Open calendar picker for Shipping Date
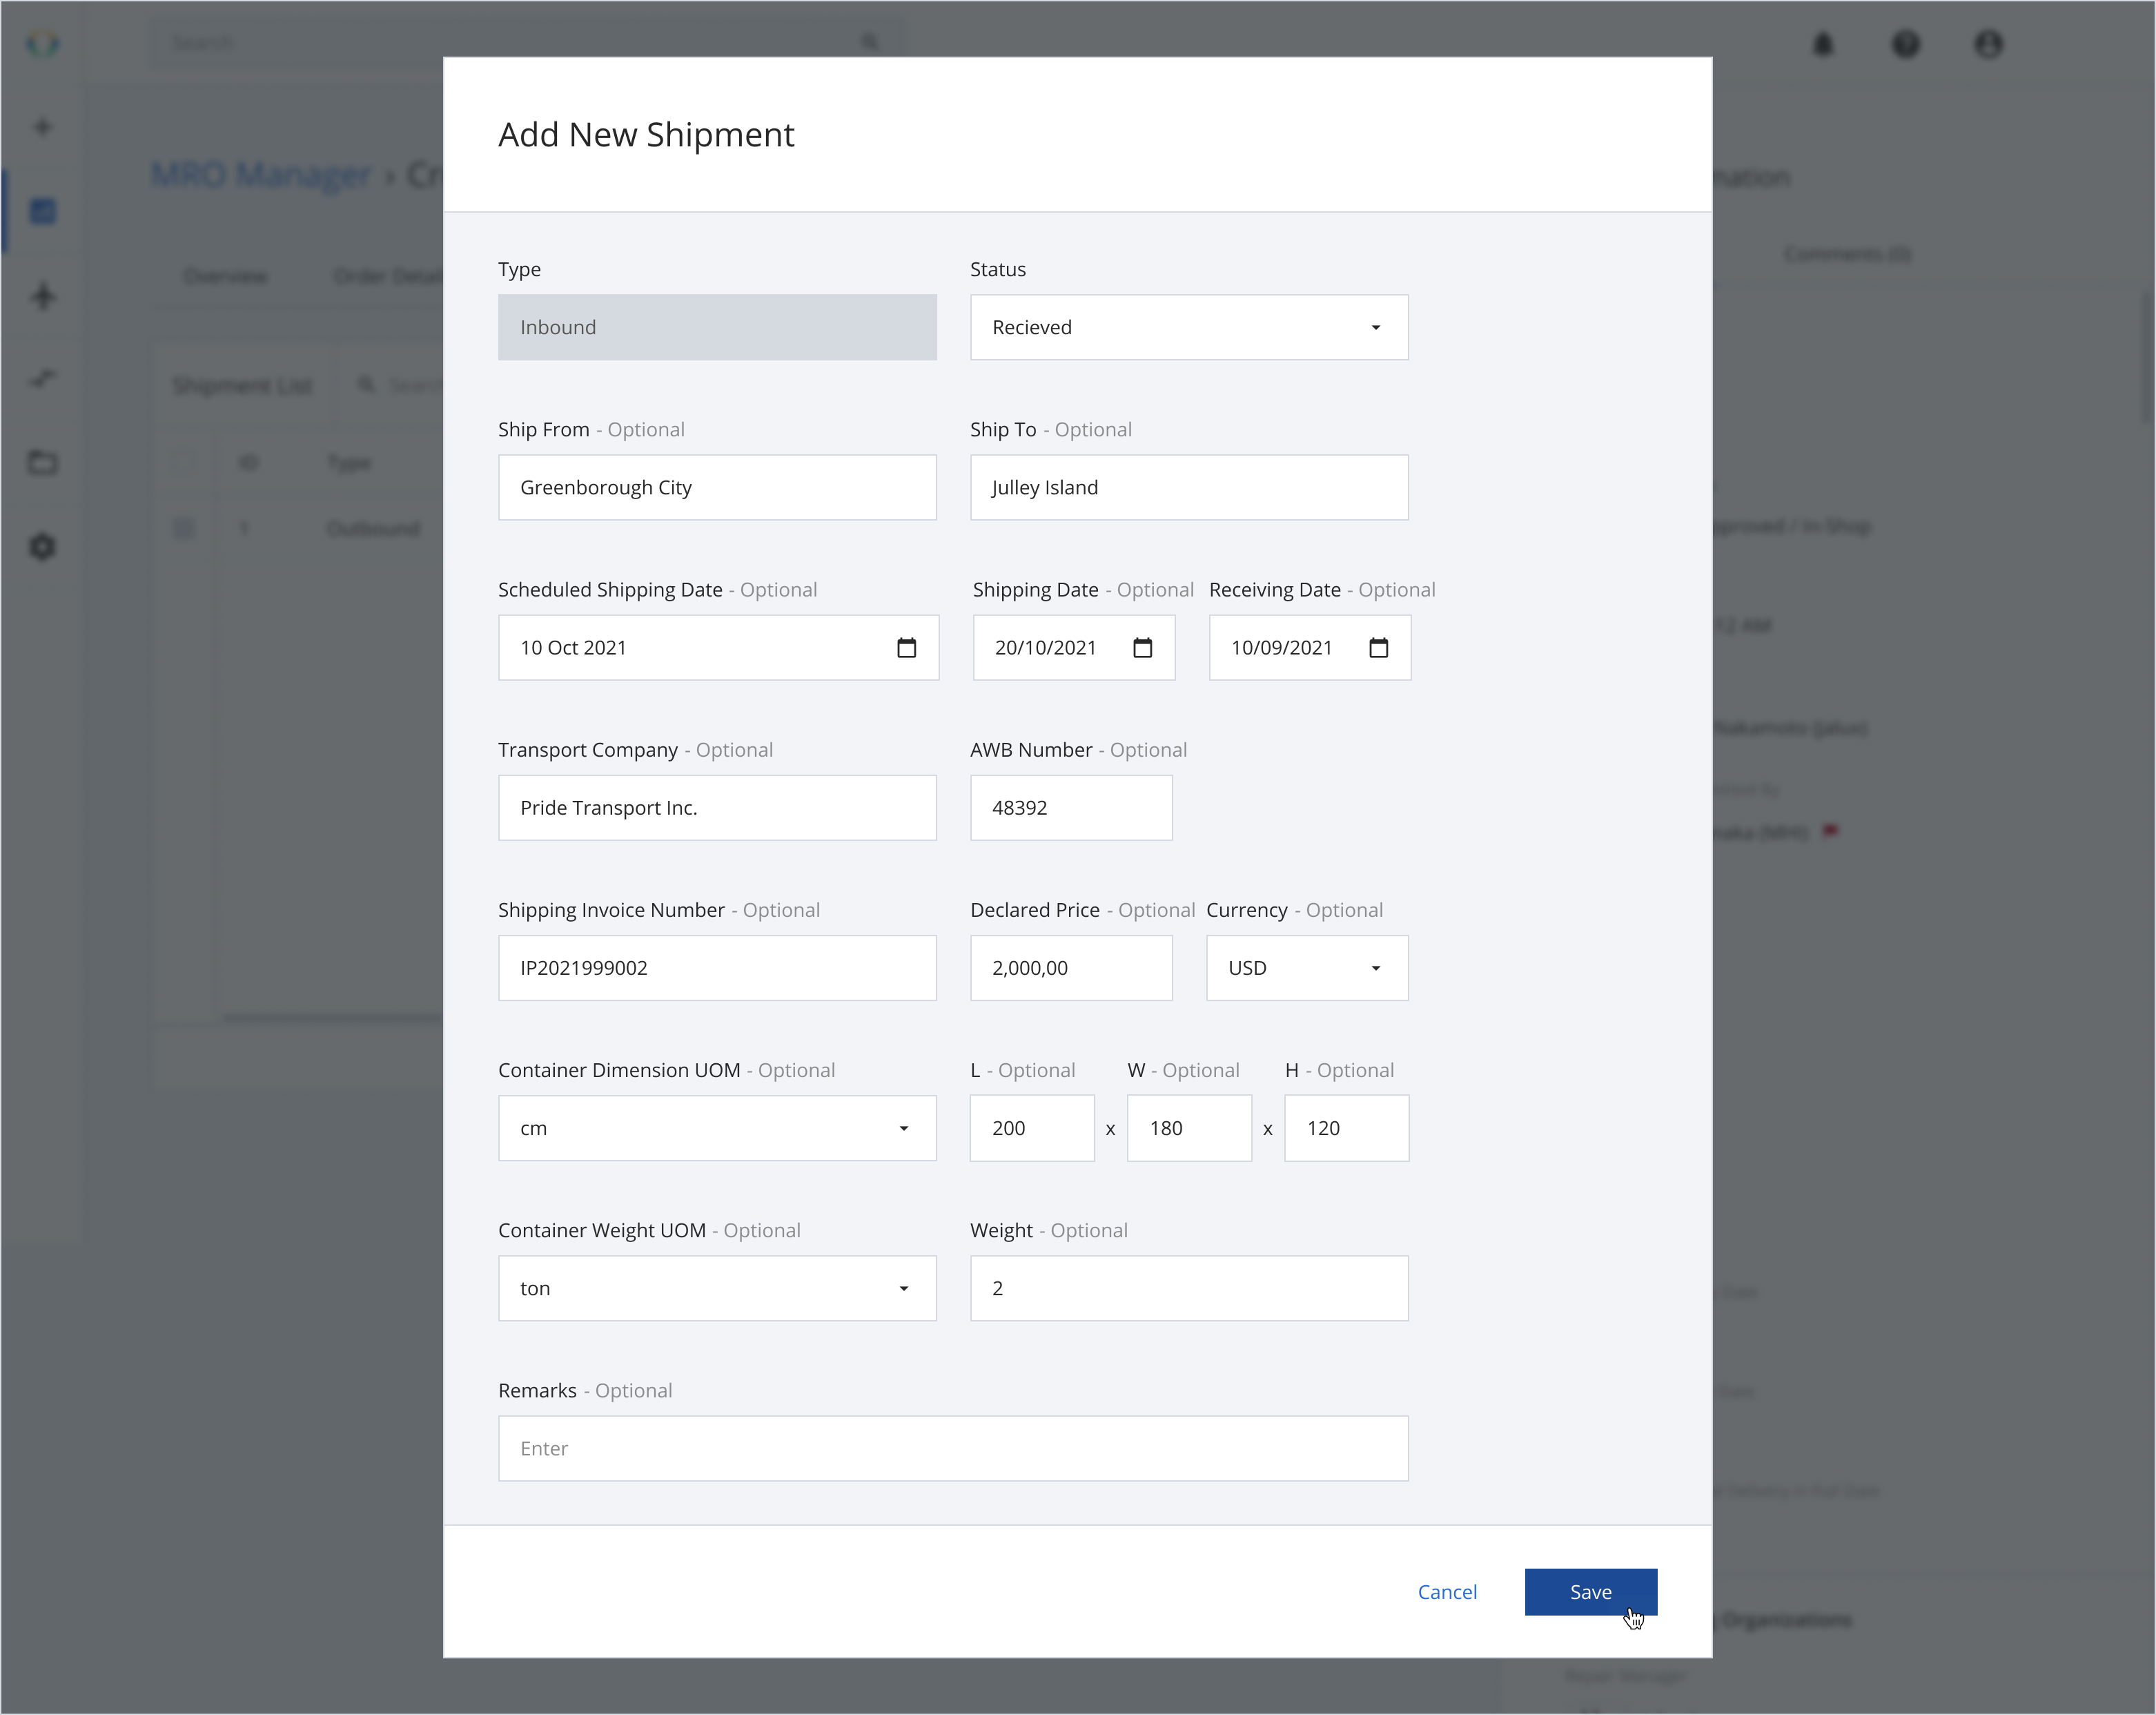Viewport: 2156px width, 1715px height. tap(1142, 648)
